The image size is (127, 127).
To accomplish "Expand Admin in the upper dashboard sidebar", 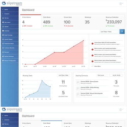I will (x=10, y=10).
